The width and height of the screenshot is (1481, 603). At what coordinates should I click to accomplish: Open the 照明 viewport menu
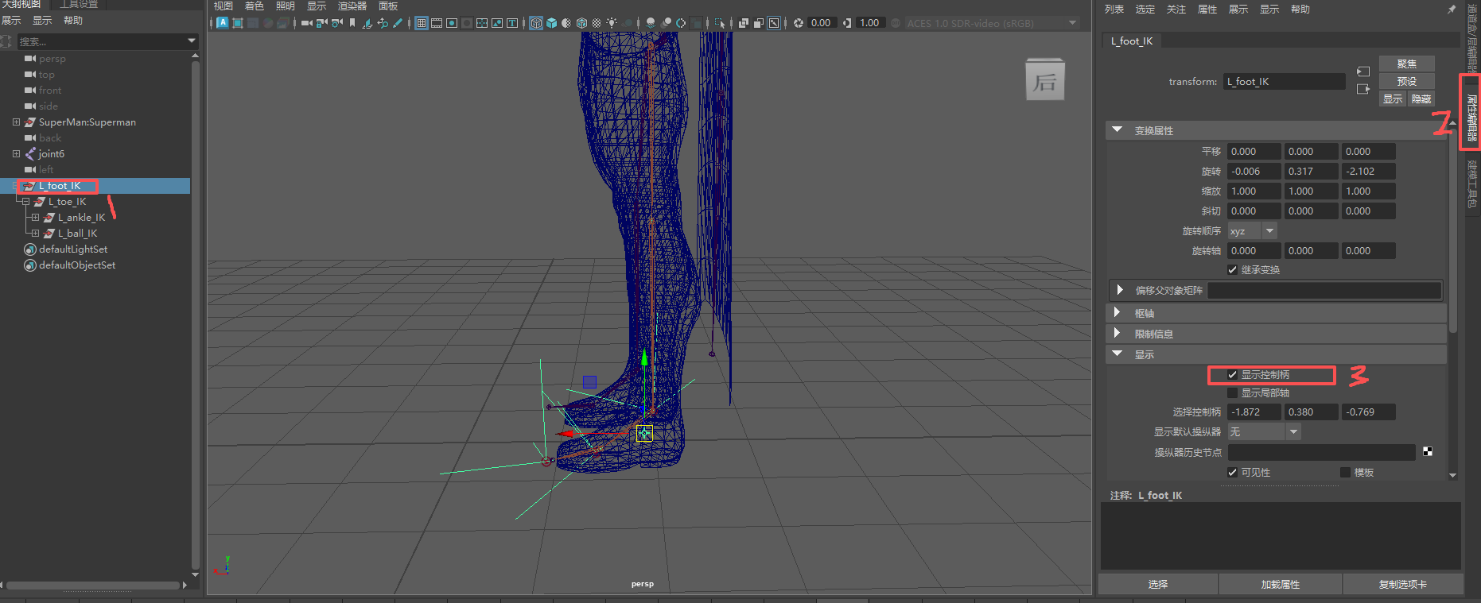[x=286, y=6]
